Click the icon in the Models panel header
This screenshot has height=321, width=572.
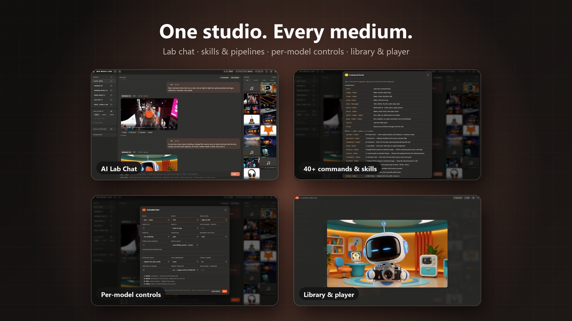tap(112, 77)
